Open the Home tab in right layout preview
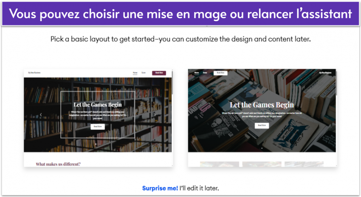361x197 pixels. tap(196, 73)
